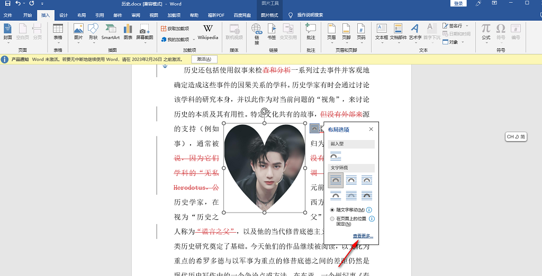Screen dimensions: 542x276
Task: Choose the Tight text wrapping option
Action: pos(351,180)
